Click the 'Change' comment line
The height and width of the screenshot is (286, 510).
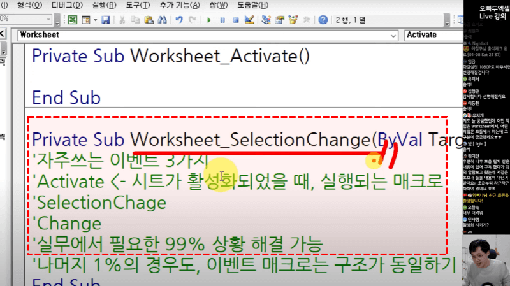pos(67,224)
